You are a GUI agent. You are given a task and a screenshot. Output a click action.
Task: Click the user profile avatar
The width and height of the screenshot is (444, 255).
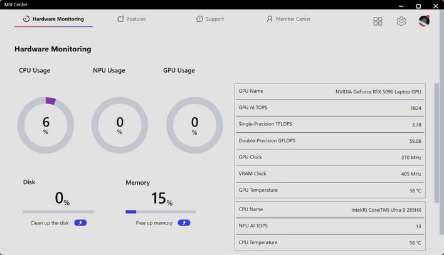[424, 21]
